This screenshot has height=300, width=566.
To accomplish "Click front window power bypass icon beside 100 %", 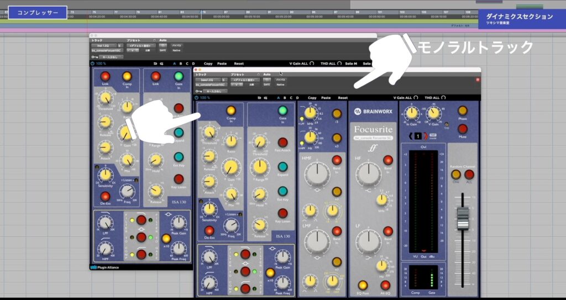I will click(x=196, y=98).
